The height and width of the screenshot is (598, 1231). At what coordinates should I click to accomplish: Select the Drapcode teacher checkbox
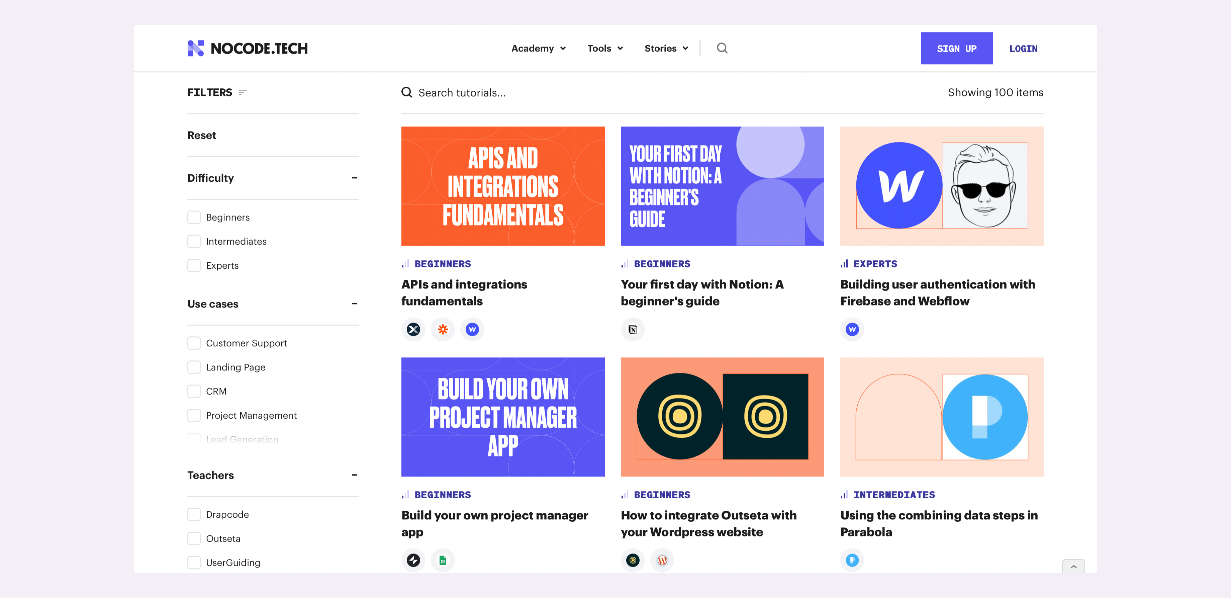pyautogui.click(x=194, y=514)
